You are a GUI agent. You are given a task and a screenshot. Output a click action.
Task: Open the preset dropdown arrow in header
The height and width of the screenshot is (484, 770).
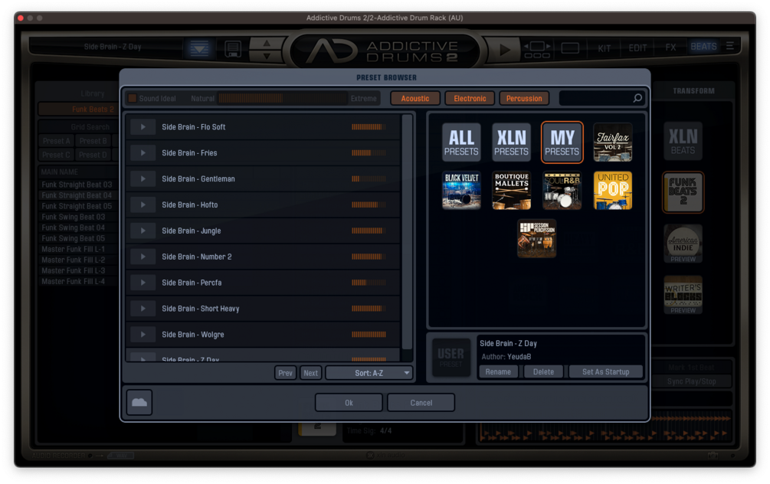(x=199, y=48)
